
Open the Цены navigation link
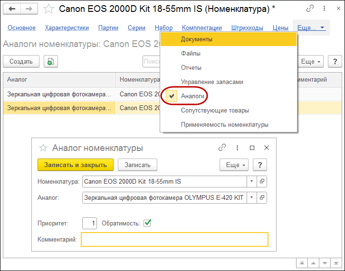[x=280, y=28]
